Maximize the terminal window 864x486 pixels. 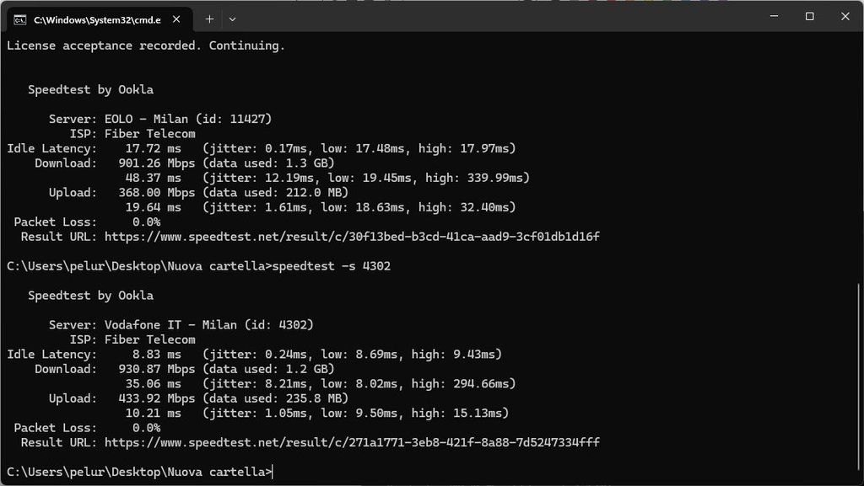pyautogui.click(x=809, y=16)
